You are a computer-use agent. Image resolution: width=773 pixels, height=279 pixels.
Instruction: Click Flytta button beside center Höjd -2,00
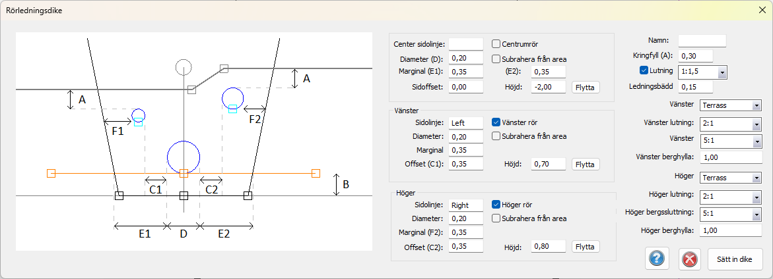click(x=586, y=87)
